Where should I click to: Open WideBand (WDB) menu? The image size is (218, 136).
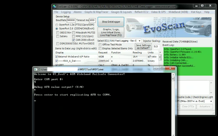click(178, 12)
